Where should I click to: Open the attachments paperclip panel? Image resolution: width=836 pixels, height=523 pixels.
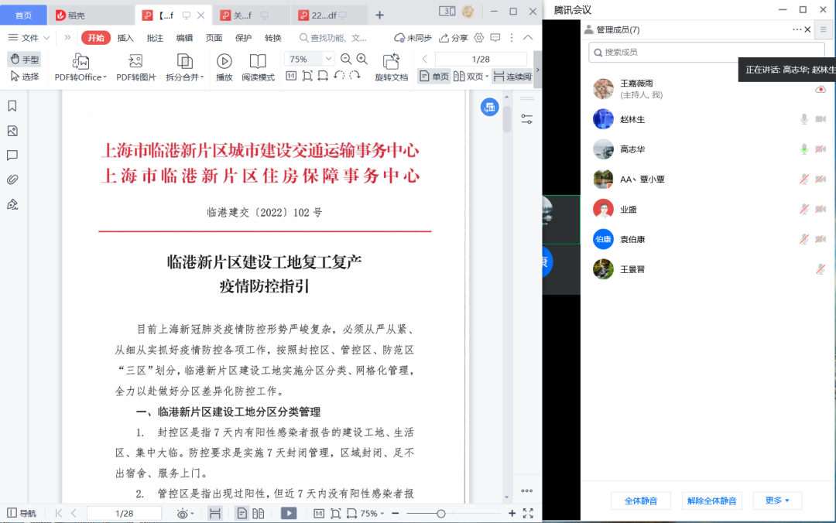pos(12,179)
